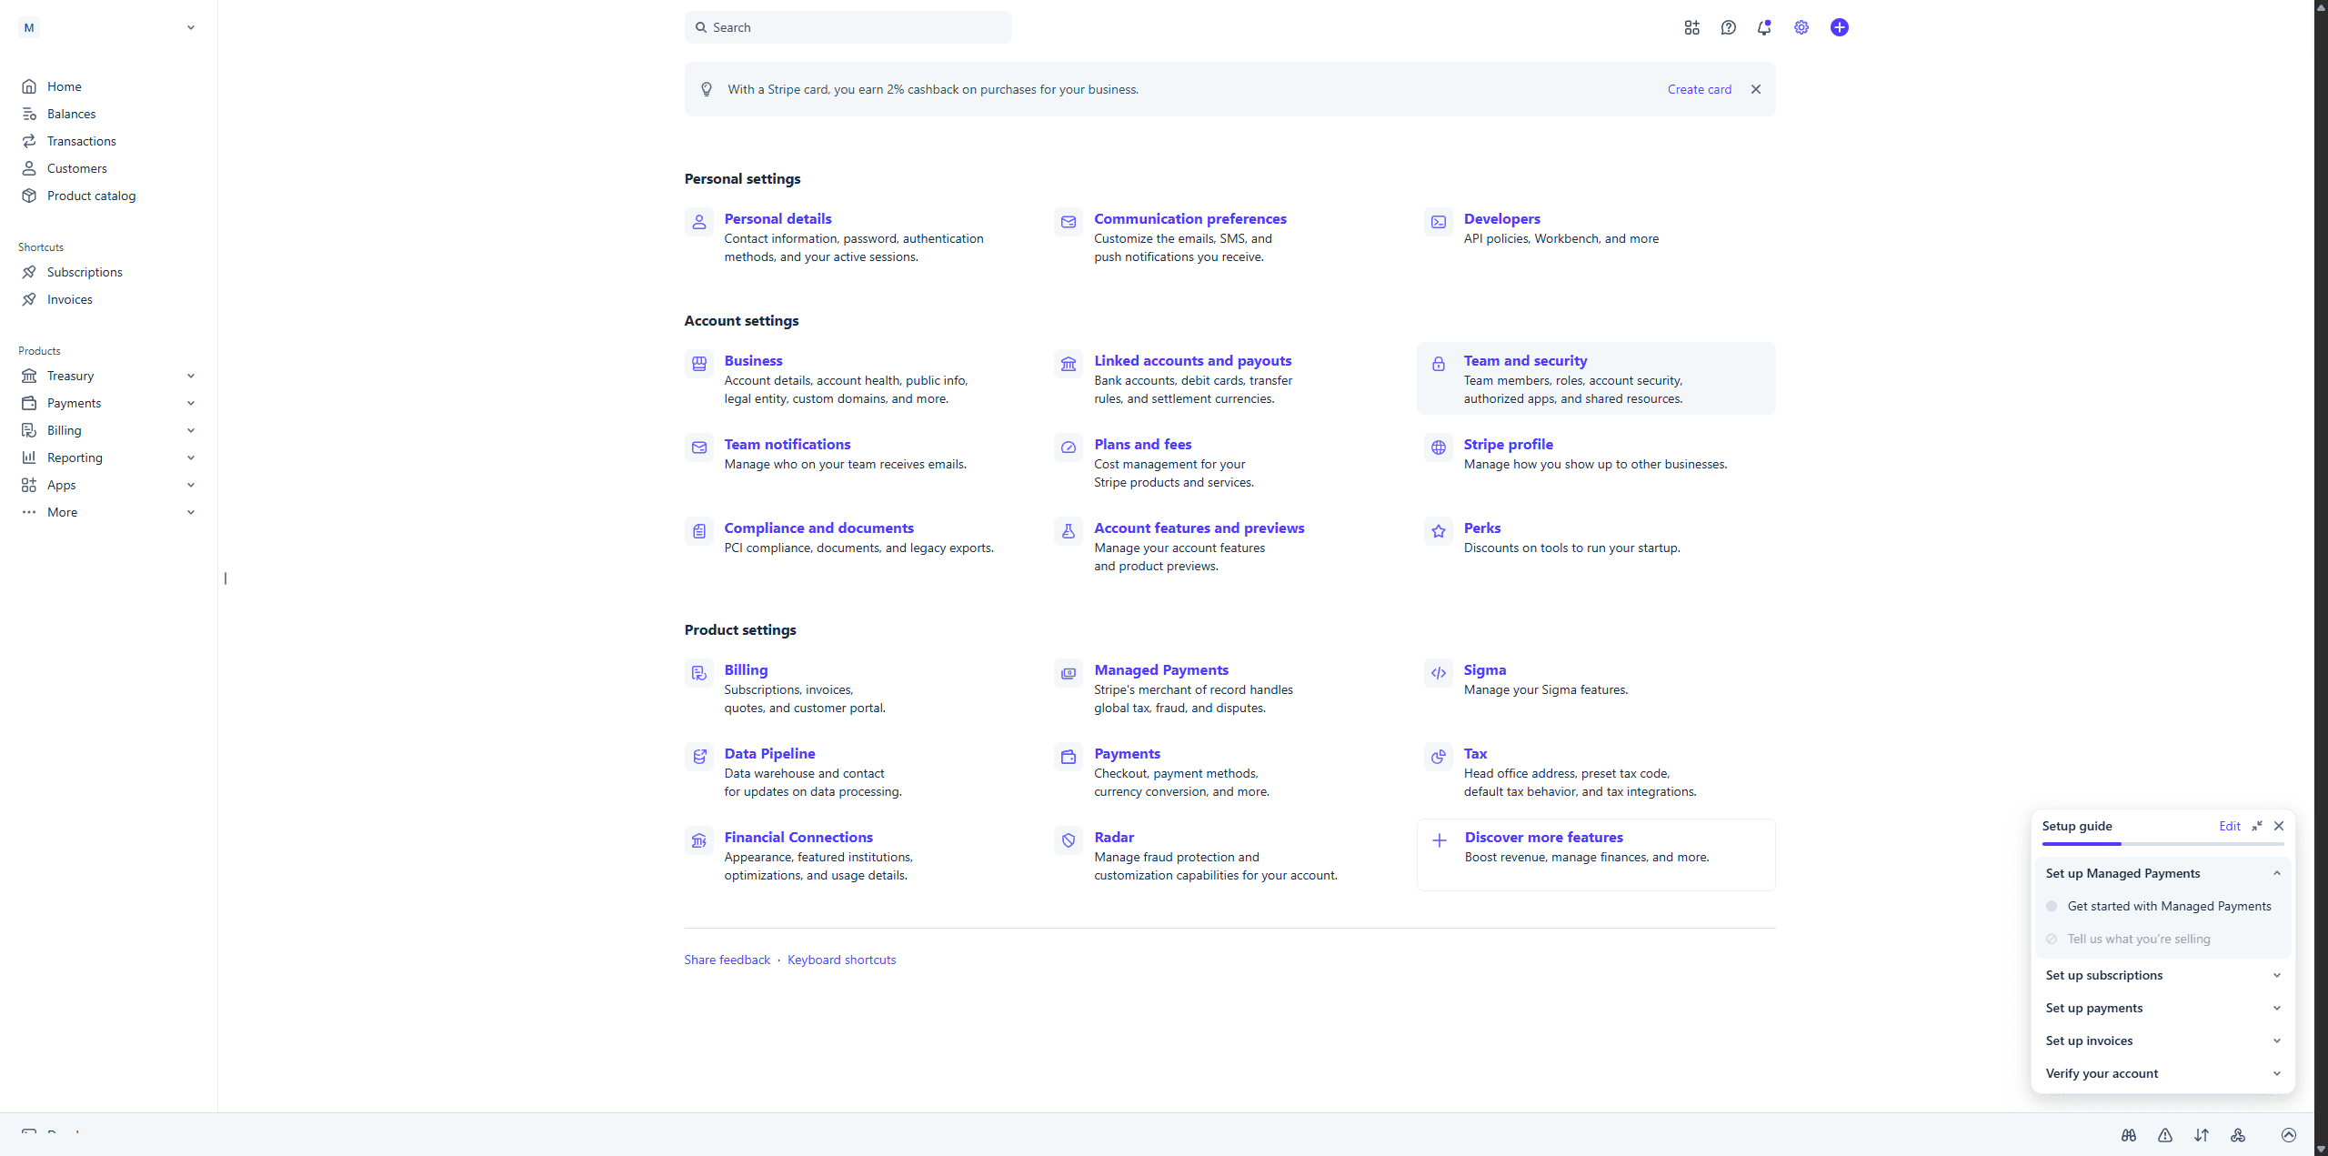Open the Discover more features card
The width and height of the screenshot is (2328, 1156).
(1596, 855)
